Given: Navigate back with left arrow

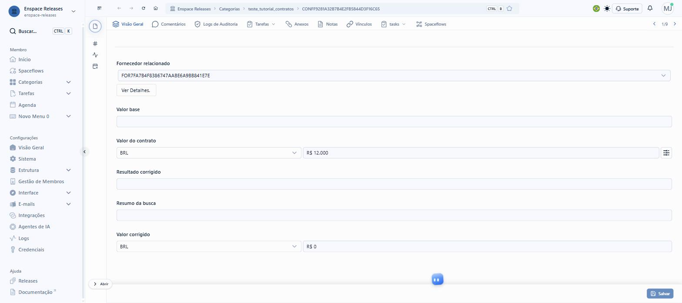Looking at the screenshot, I should [119, 8].
